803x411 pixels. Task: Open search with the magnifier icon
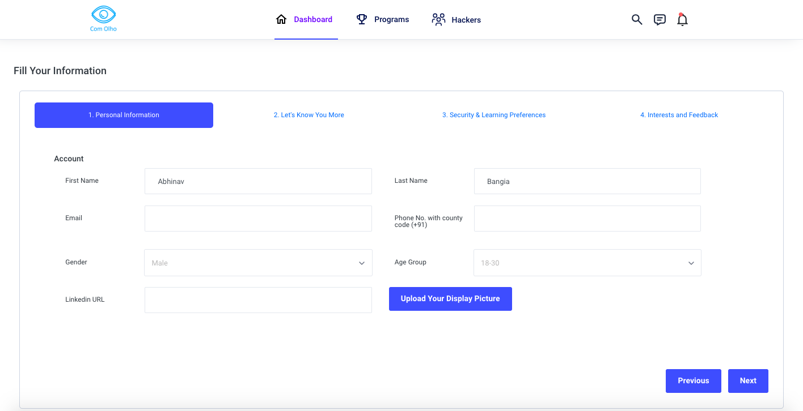coord(637,20)
